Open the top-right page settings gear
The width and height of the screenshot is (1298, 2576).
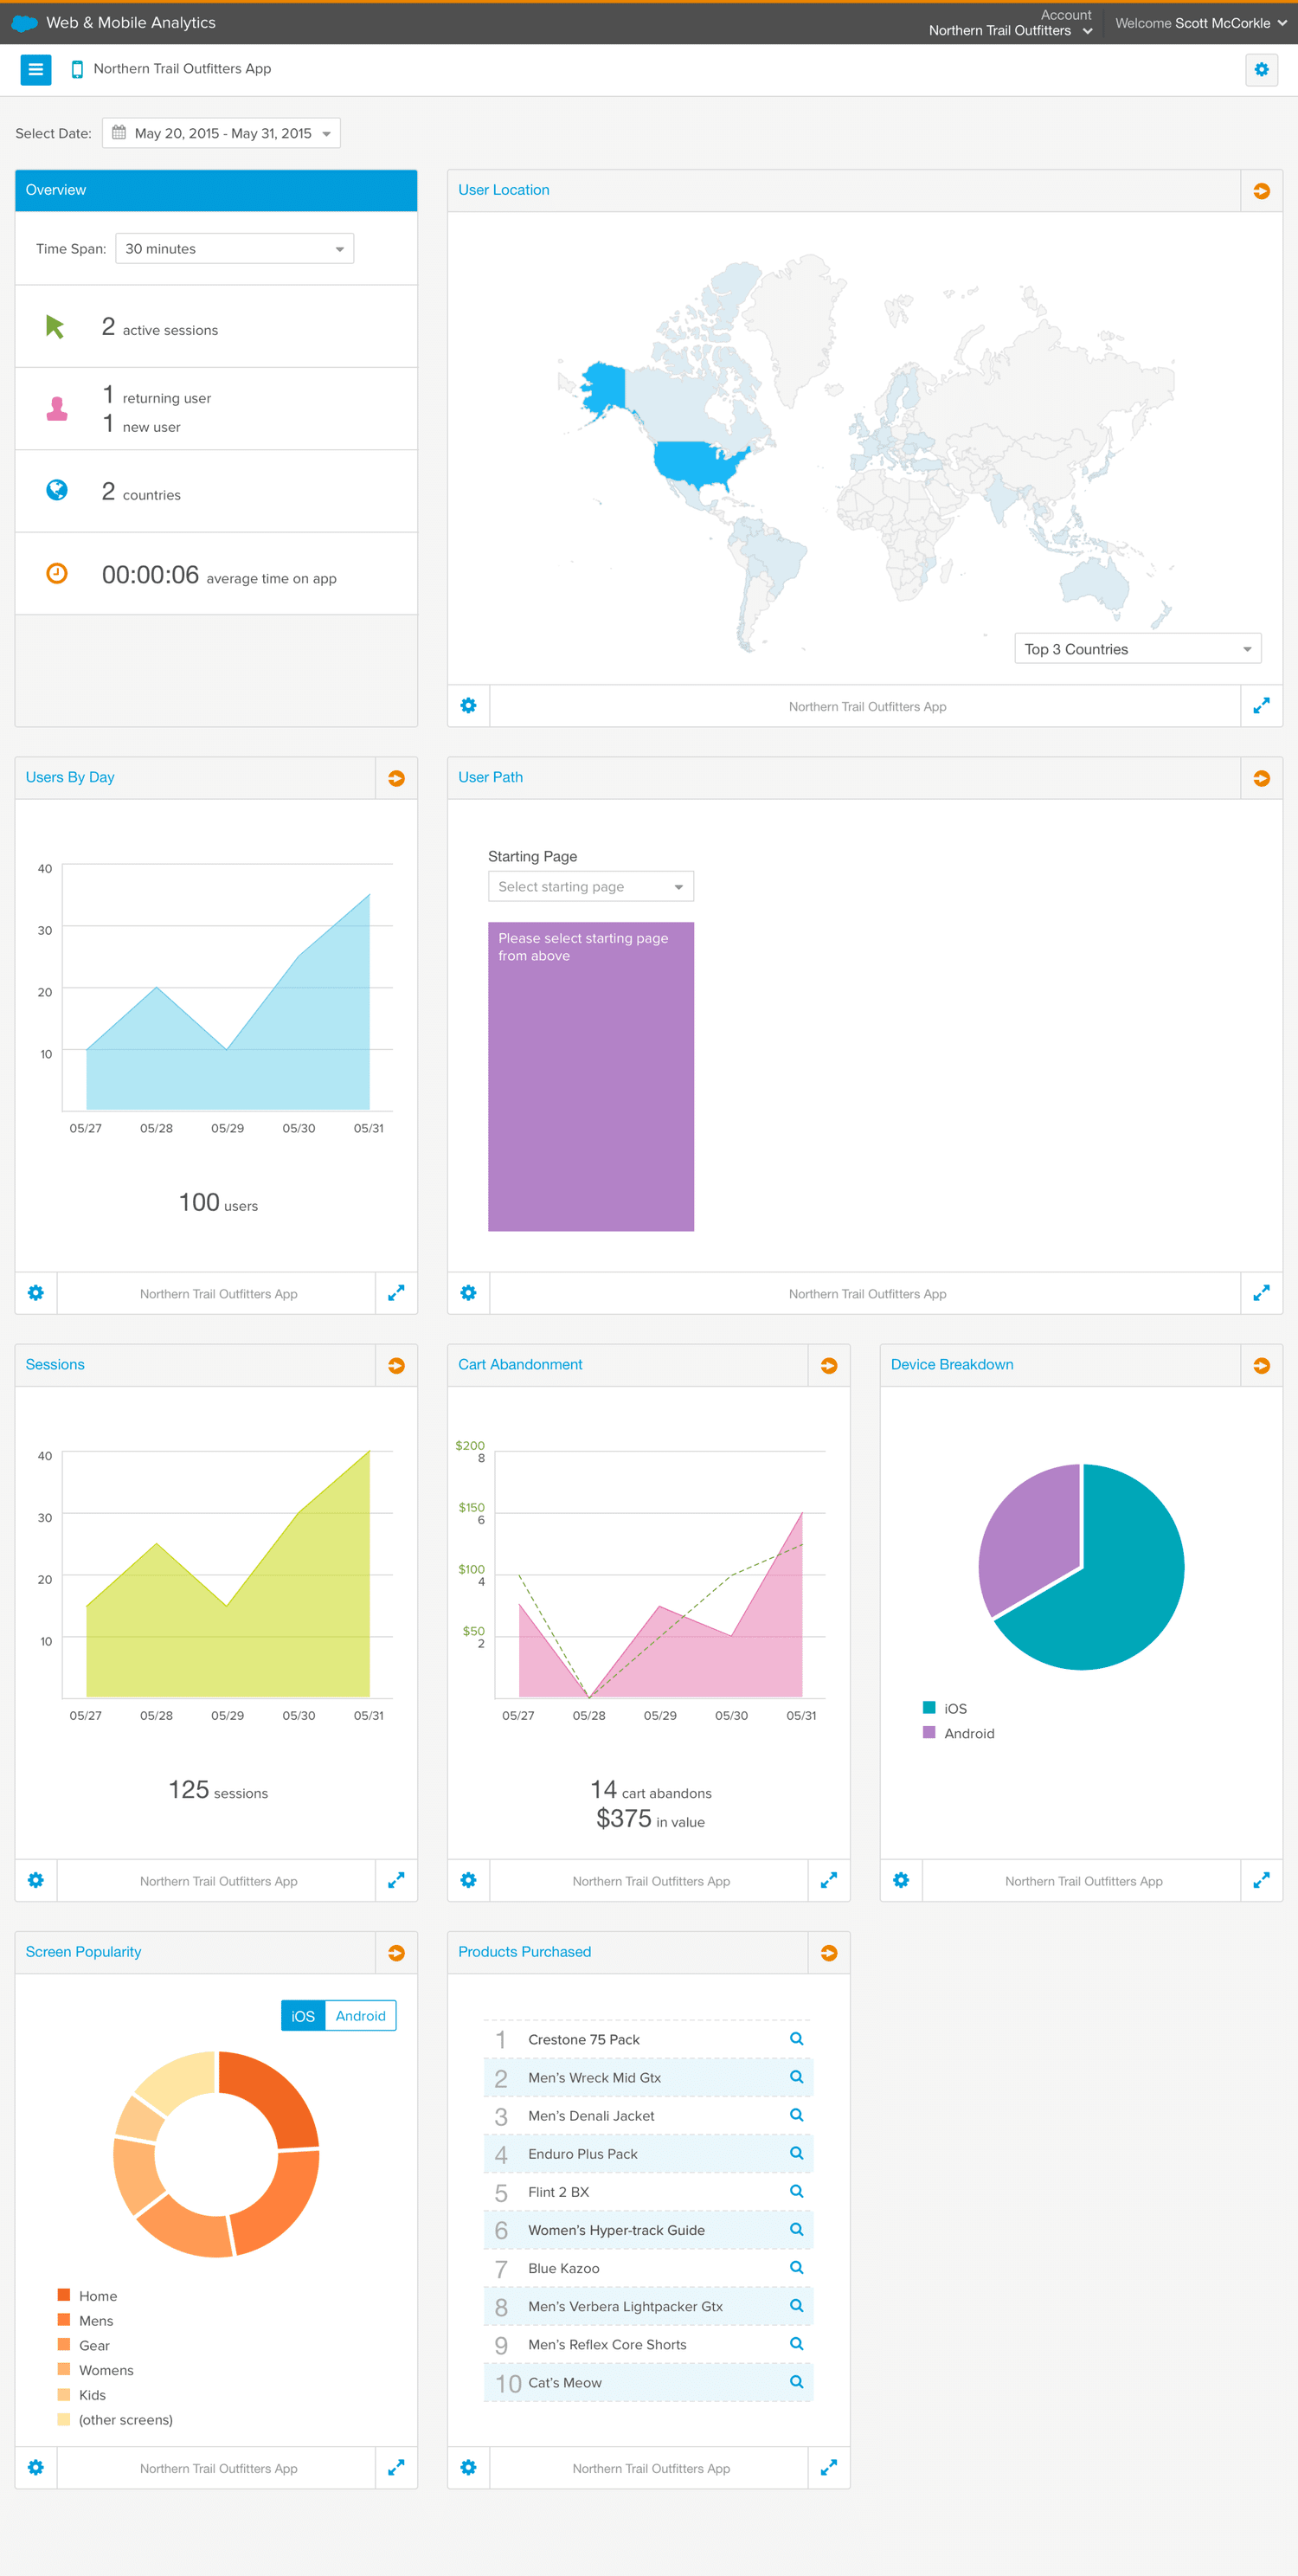1261,70
